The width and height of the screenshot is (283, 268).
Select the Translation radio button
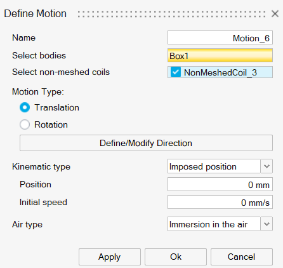click(x=25, y=107)
